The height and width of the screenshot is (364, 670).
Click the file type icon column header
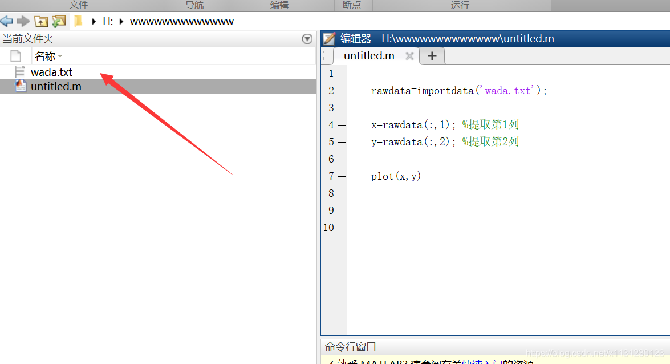point(16,56)
